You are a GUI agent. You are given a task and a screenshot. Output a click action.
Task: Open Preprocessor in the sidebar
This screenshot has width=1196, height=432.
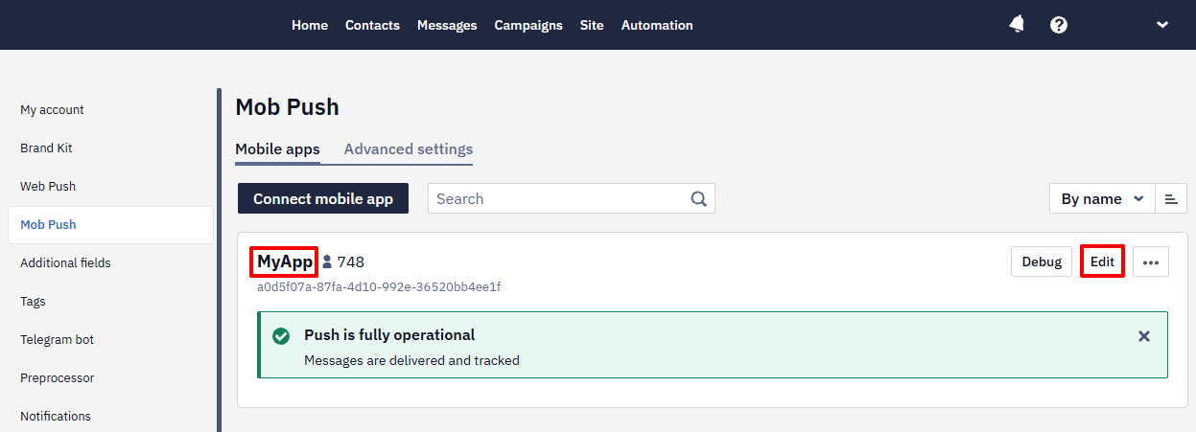(x=58, y=378)
